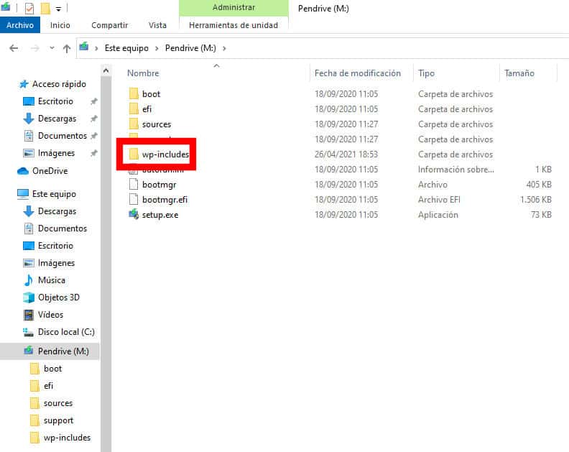The height and width of the screenshot is (452, 569).
Task: Click the Up directory arrow button
Action: tap(67, 48)
